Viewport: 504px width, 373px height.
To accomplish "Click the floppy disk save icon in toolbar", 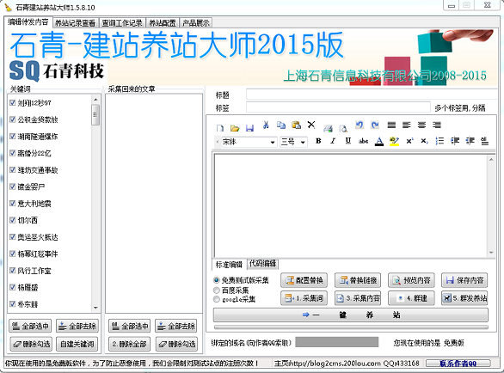I will pos(249,128).
